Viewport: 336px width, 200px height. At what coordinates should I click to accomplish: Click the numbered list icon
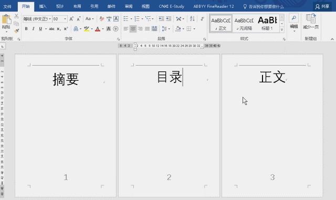coord(137,19)
